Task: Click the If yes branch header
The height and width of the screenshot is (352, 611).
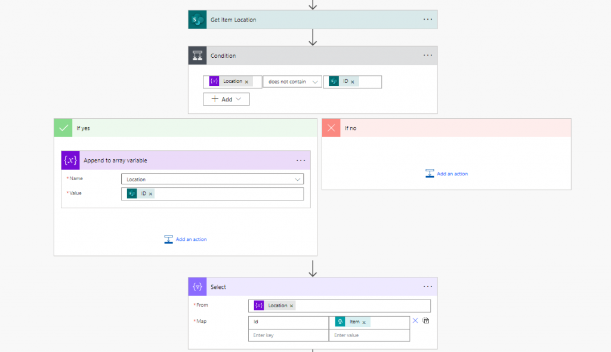Action: coord(185,128)
